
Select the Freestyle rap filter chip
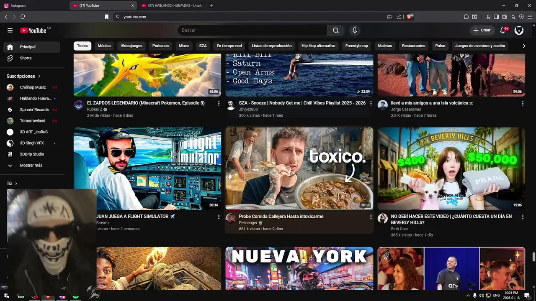356,46
